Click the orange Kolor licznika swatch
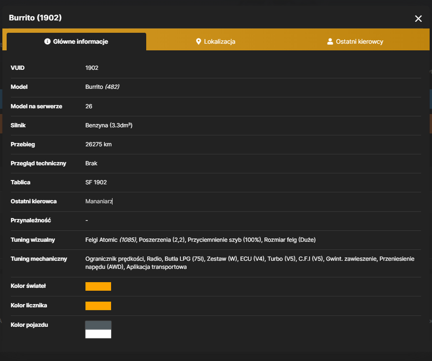 pos(98,306)
